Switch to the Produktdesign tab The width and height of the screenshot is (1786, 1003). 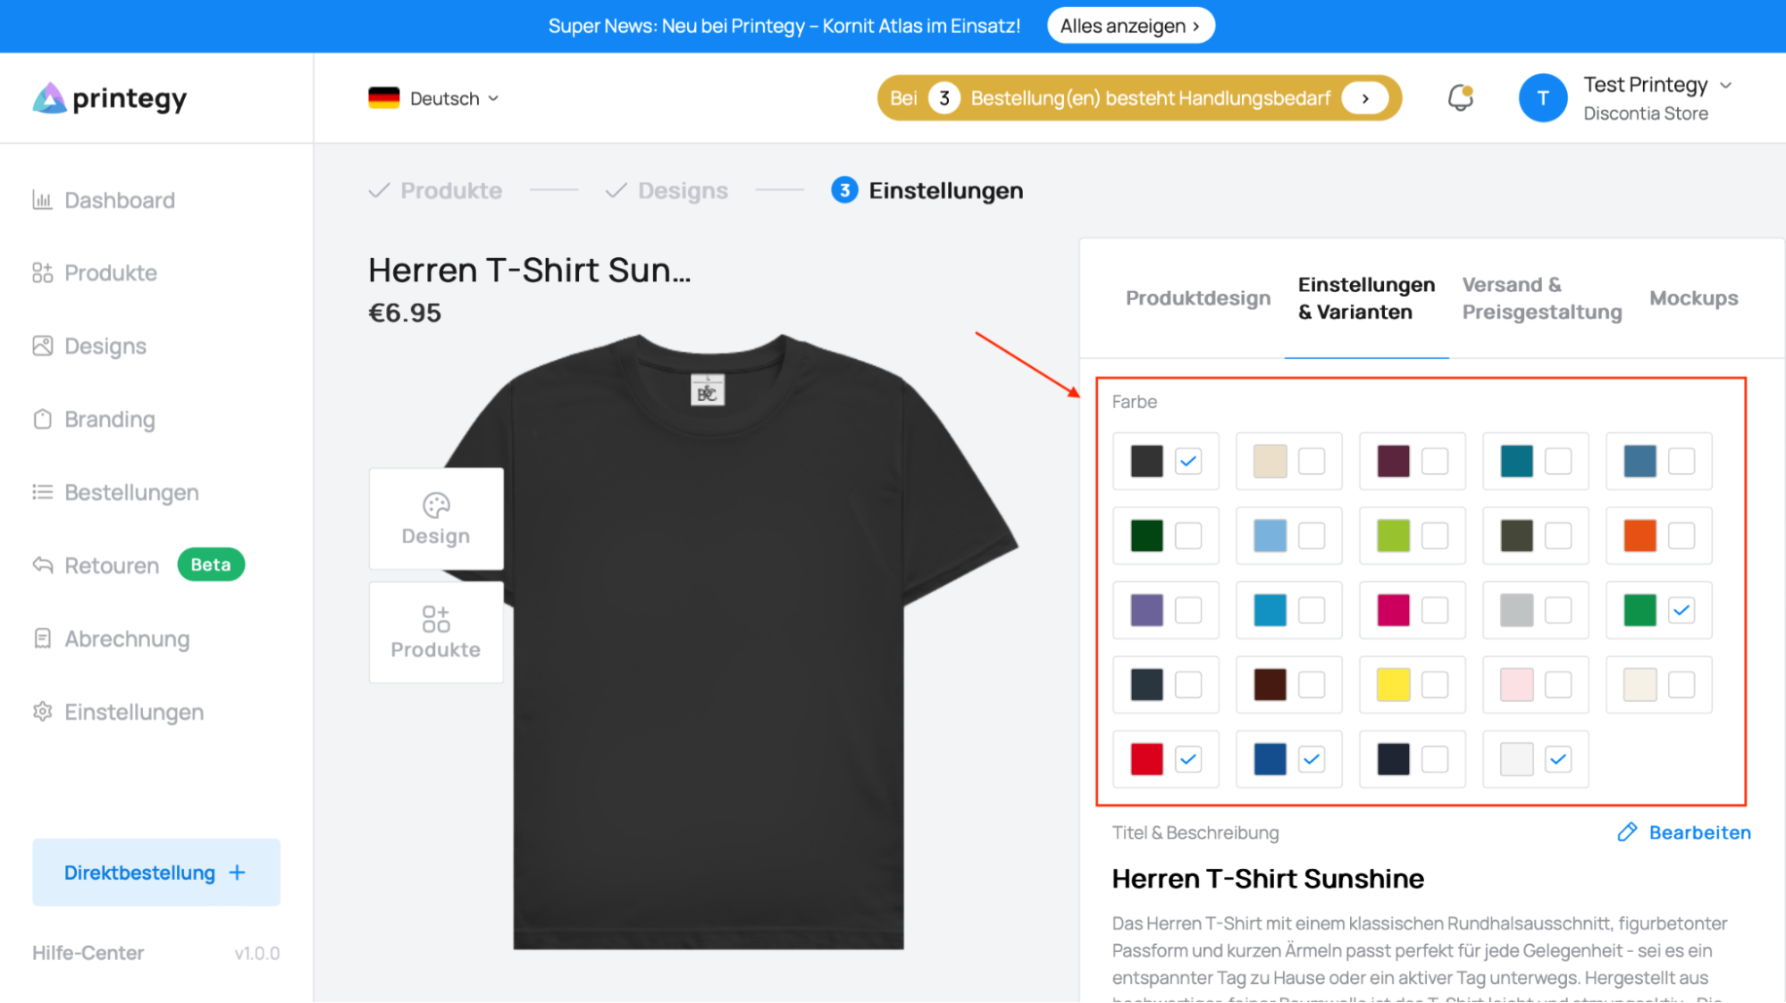click(1197, 298)
